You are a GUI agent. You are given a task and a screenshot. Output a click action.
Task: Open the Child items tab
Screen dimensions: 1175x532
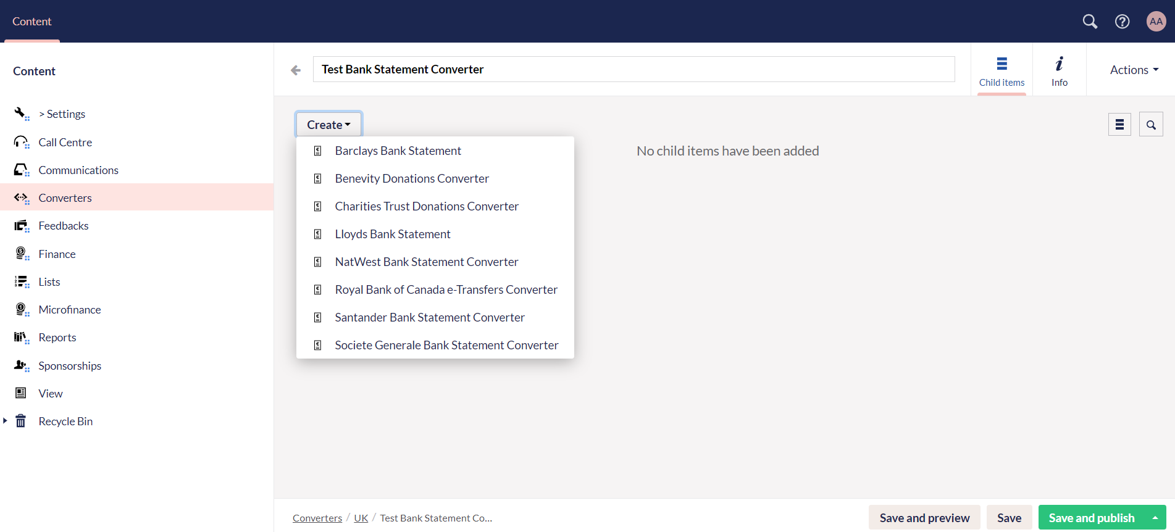tap(1001, 70)
